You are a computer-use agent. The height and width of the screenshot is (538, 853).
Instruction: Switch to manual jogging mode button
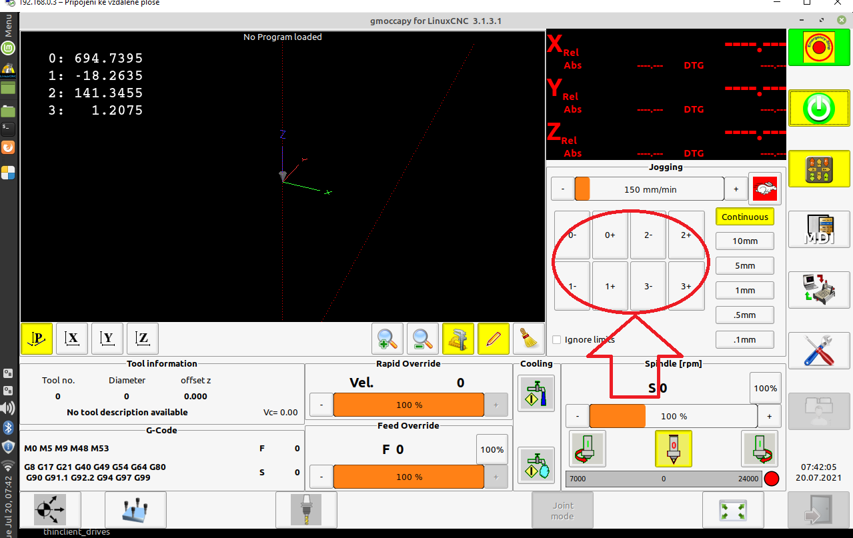(x=819, y=169)
